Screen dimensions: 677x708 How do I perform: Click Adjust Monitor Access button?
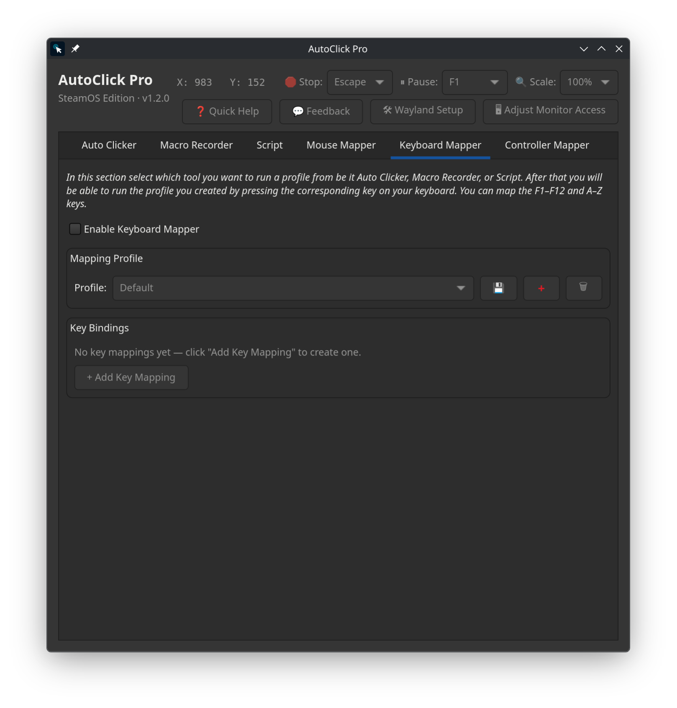[x=550, y=111]
